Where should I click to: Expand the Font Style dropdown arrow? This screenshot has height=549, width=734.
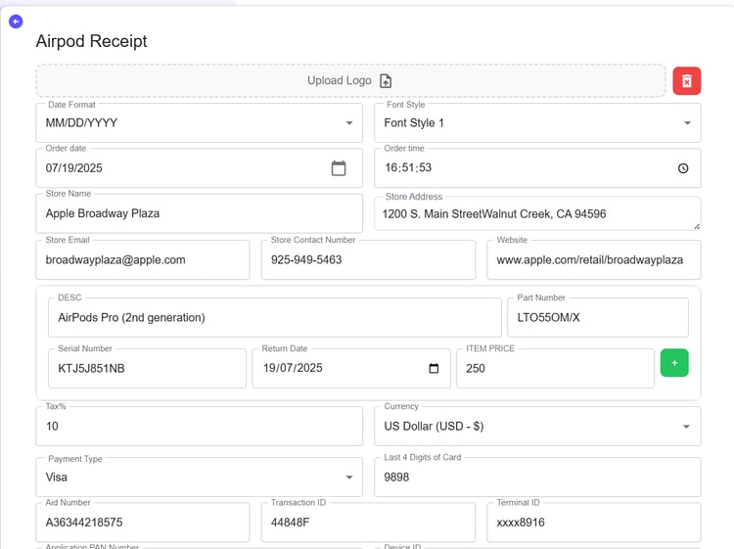click(687, 123)
